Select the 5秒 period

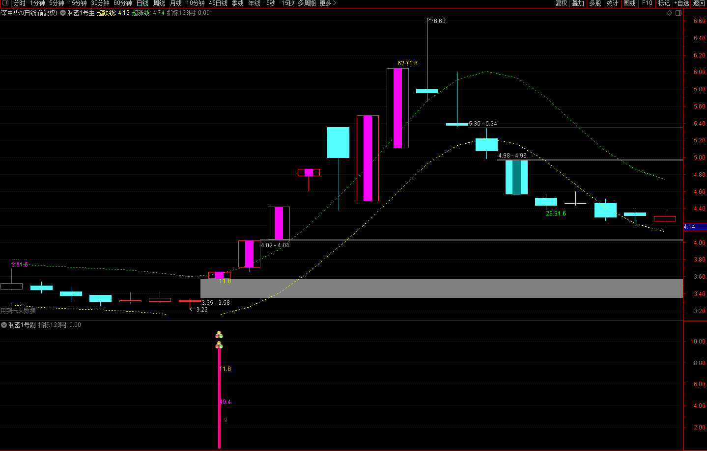click(x=271, y=3)
